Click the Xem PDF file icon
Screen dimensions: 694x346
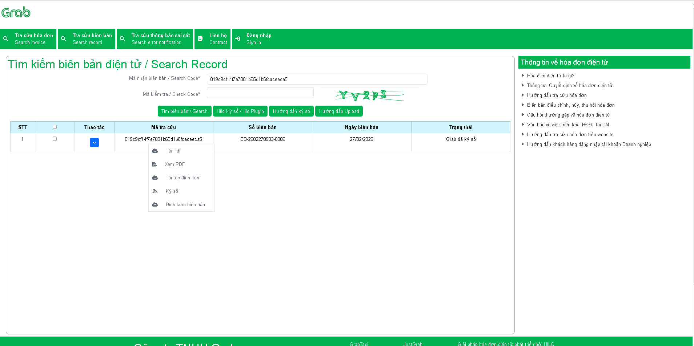[155, 164]
